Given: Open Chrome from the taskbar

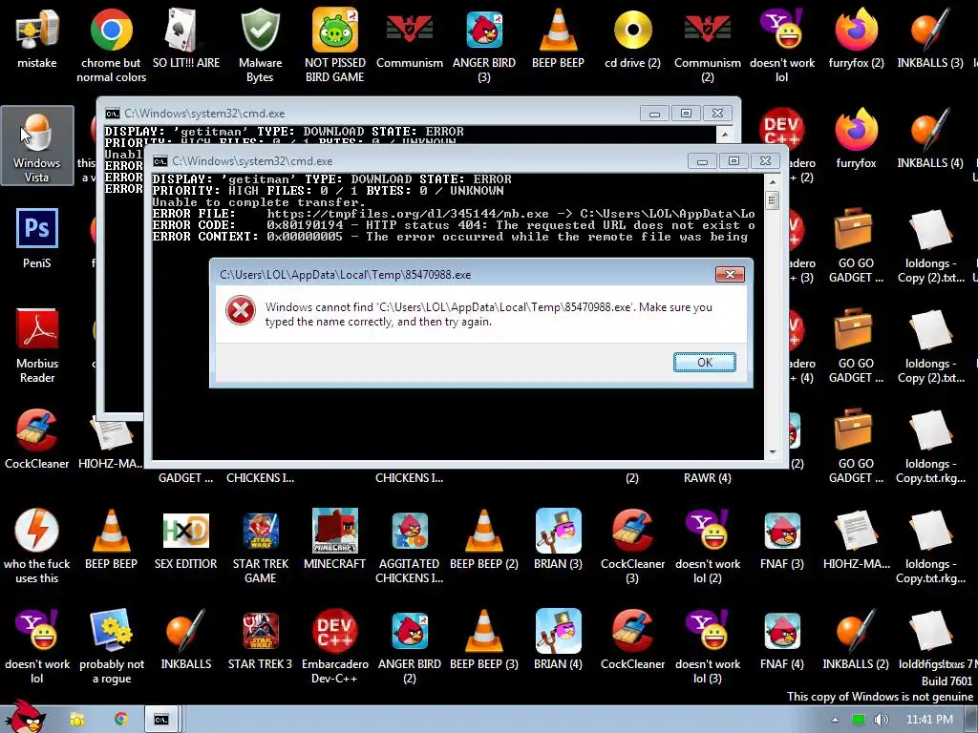Looking at the screenshot, I should click(121, 720).
